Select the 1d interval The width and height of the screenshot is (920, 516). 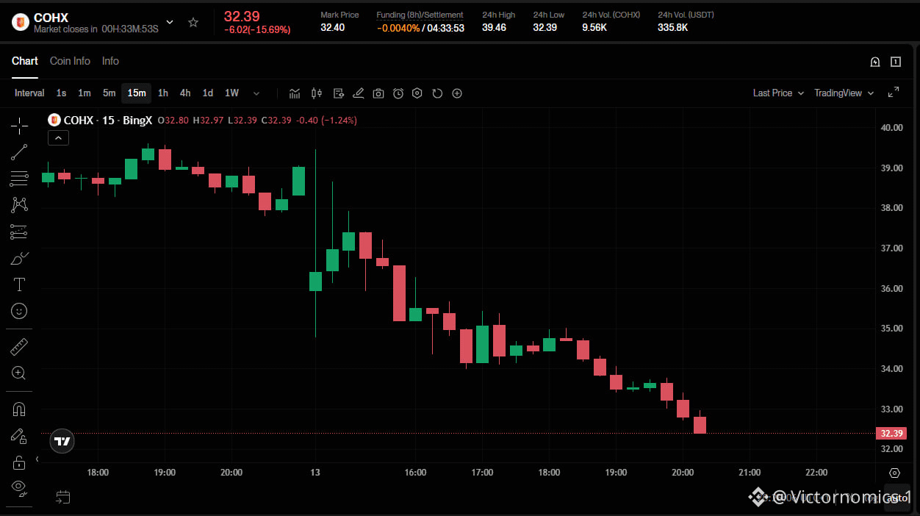tap(208, 93)
